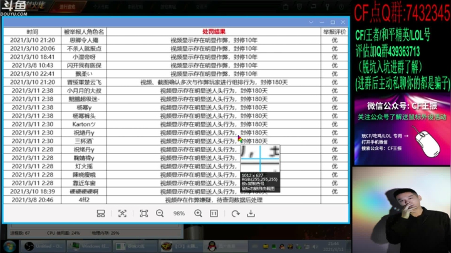The image size is (451, 253).
Task: Select the name cell 4ff2
Action: click(x=84, y=200)
